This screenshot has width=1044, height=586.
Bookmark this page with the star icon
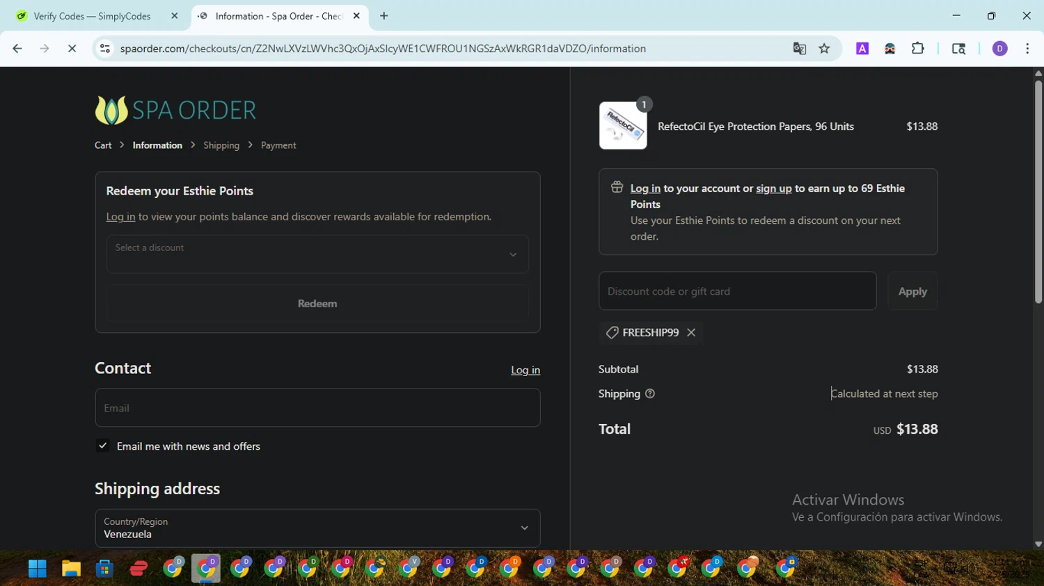[x=825, y=49]
